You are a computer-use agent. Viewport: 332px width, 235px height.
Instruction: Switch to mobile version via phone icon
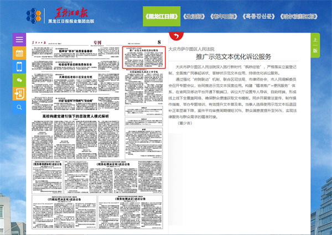19,66
